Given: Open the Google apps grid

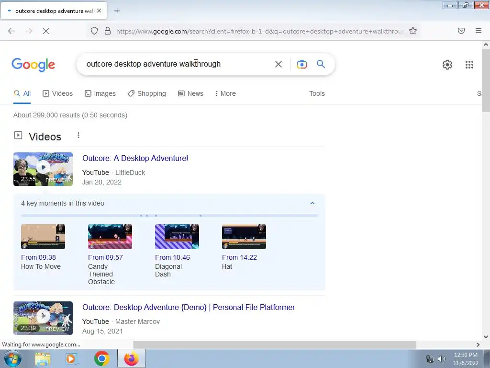Looking at the screenshot, I should [469, 65].
